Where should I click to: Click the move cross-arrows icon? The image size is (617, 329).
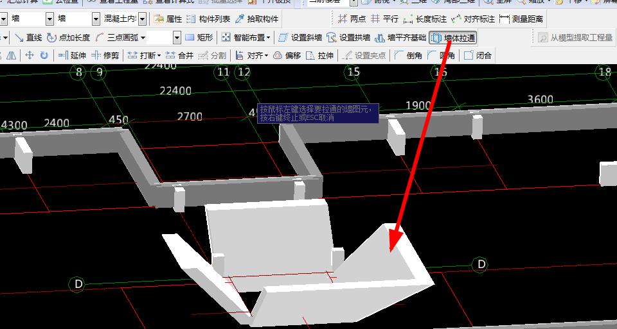coord(29,55)
